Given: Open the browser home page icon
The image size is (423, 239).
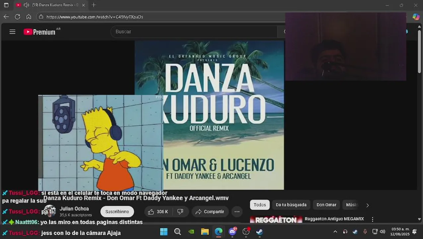Looking at the screenshot, I should tap(29, 17).
